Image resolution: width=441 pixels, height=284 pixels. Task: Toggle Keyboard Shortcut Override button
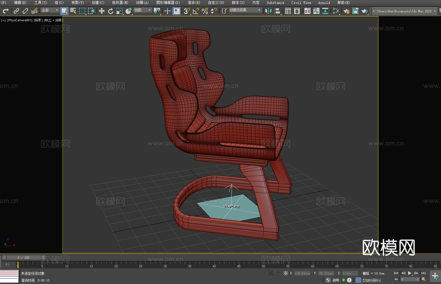176,11
